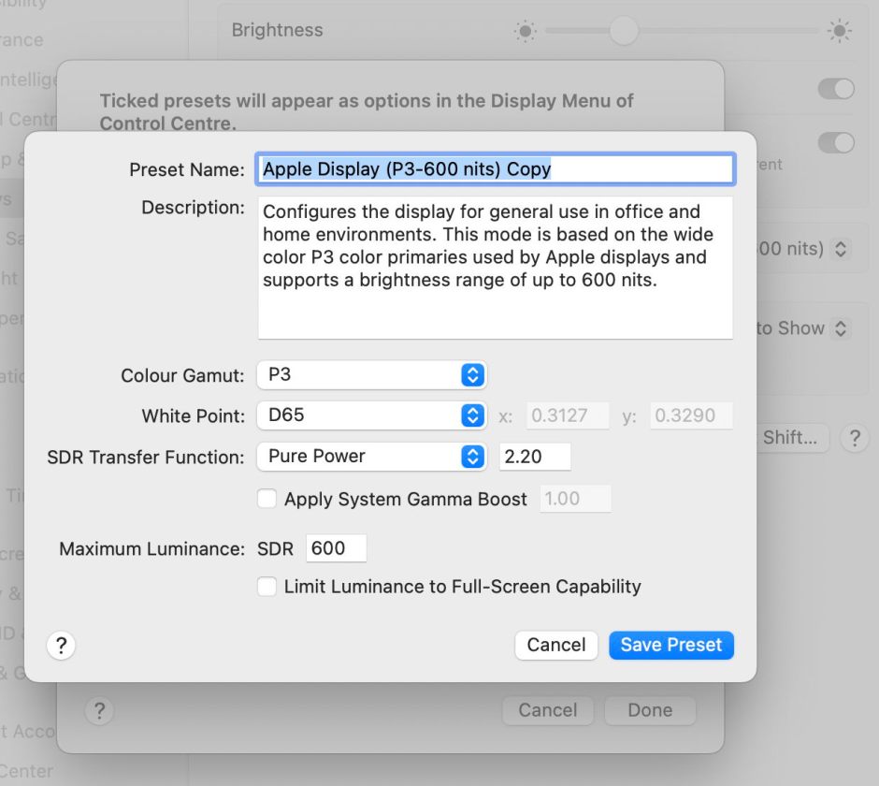Click Done in the presets list sheet

[x=650, y=710]
